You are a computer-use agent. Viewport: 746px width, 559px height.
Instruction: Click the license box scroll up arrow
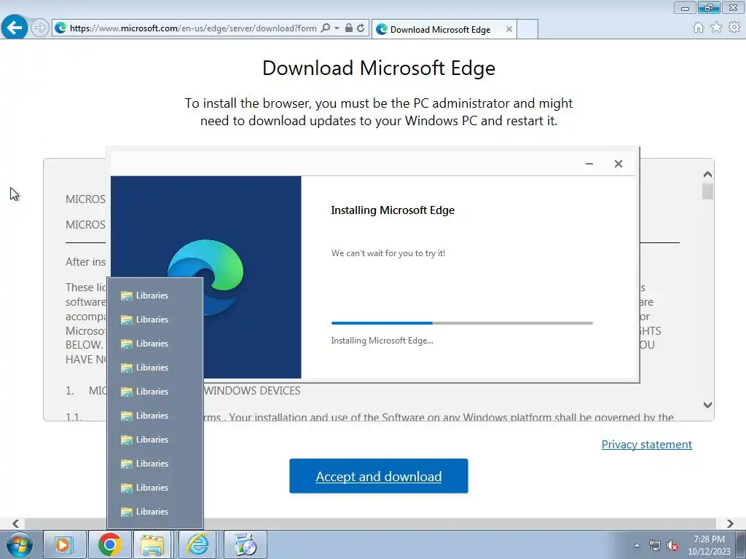pos(707,175)
